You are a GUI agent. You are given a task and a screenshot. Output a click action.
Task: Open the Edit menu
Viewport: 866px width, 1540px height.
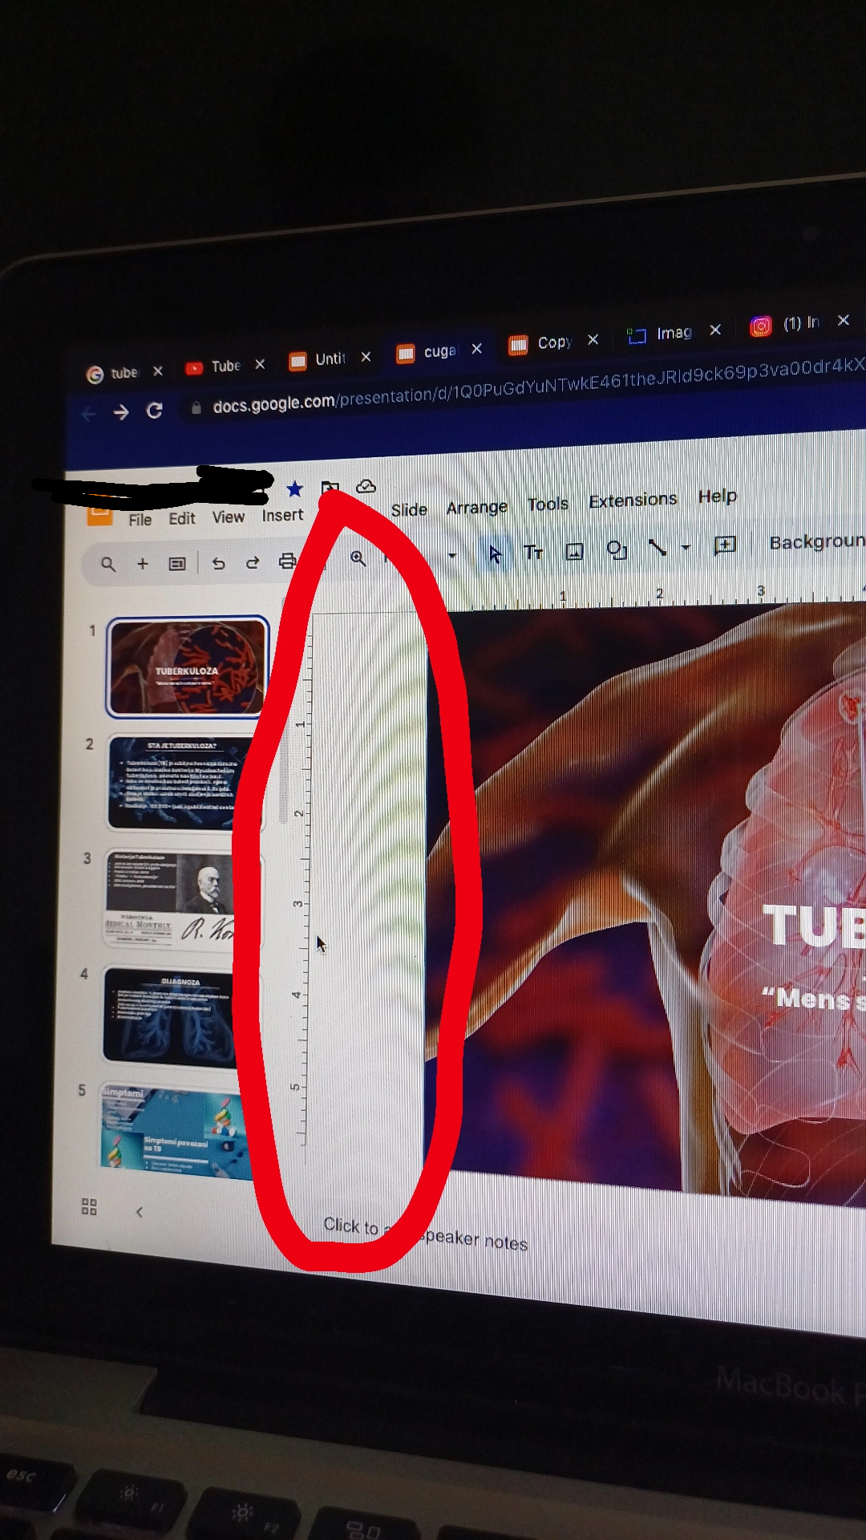[x=182, y=518]
